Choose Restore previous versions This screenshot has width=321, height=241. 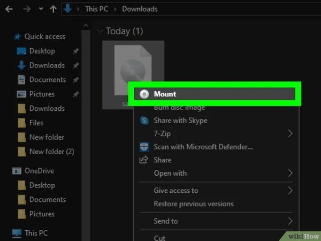[x=194, y=204]
